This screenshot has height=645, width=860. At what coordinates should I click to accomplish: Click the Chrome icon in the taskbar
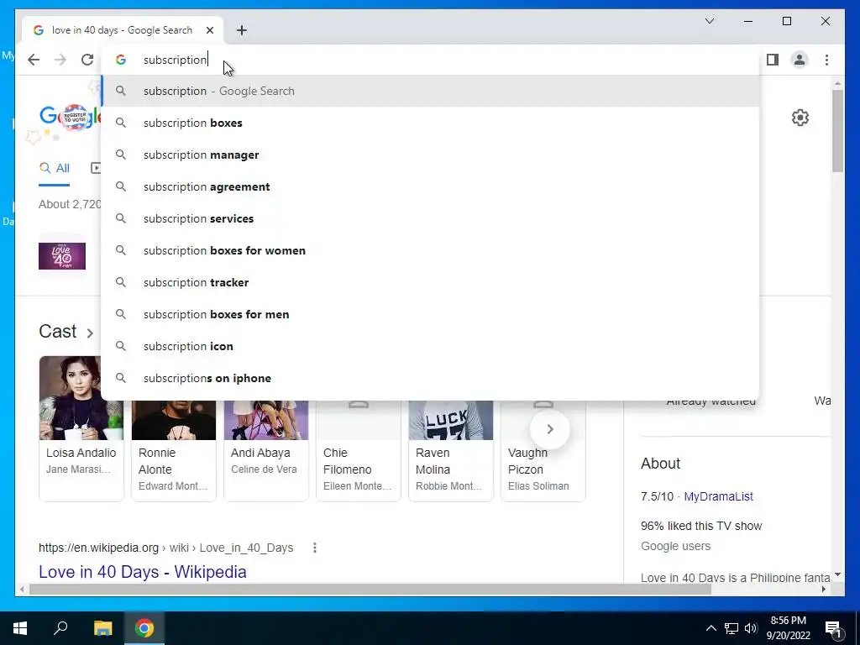(x=144, y=628)
